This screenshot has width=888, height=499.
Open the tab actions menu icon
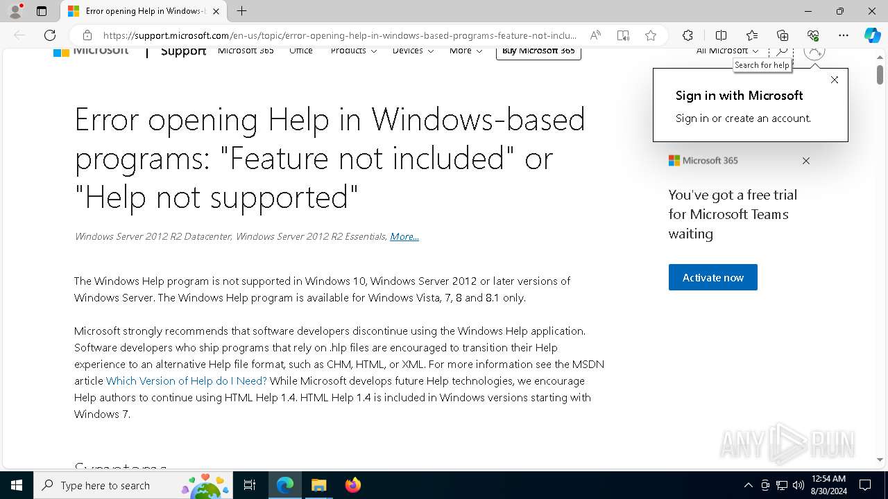(42, 11)
